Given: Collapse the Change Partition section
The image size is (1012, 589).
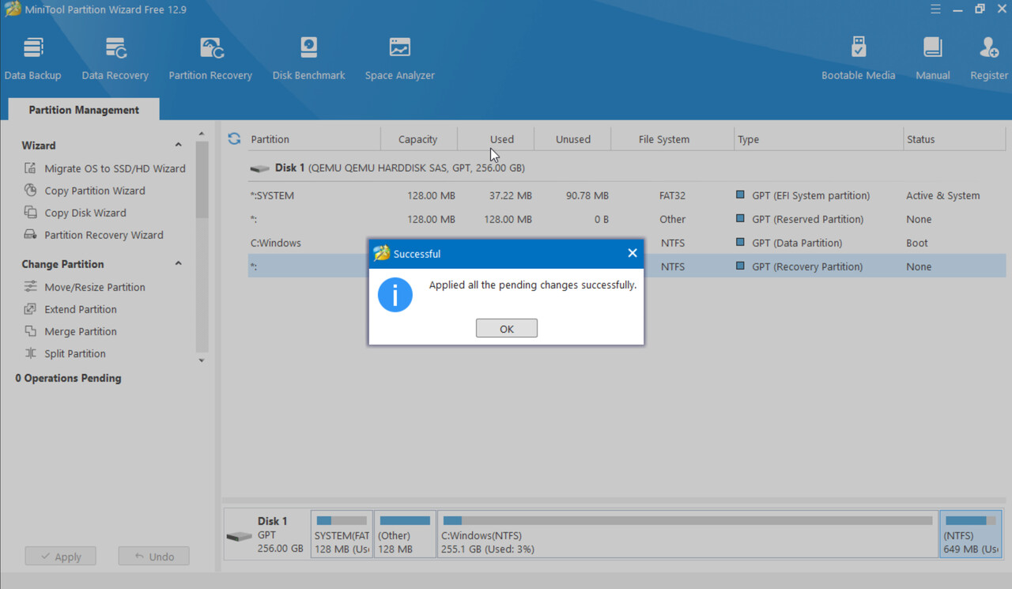Looking at the screenshot, I should (178, 263).
